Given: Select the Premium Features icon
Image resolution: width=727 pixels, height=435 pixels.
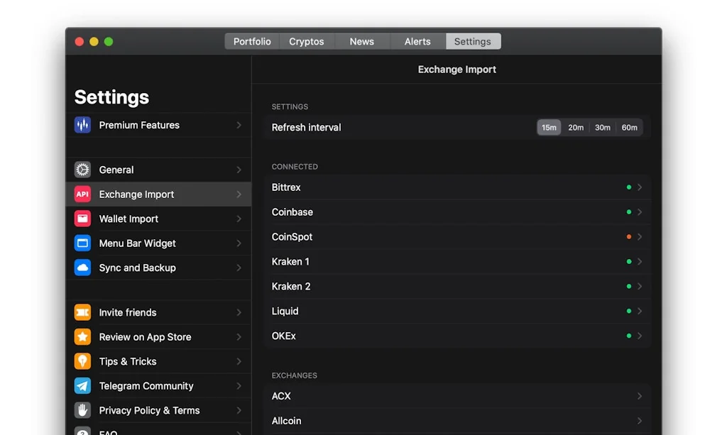Looking at the screenshot, I should [82, 125].
